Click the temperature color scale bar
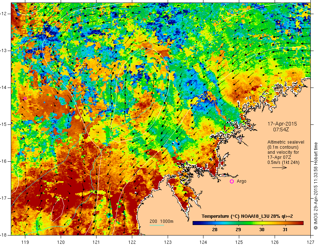Image resolution: width=318 pixels, height=246 pixels. pyautogui.click(x=248, y=223)
